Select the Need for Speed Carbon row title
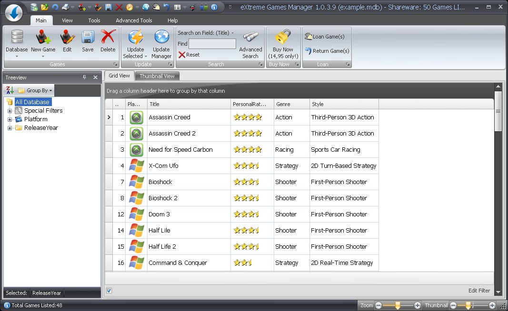 (x=180, y=149)
